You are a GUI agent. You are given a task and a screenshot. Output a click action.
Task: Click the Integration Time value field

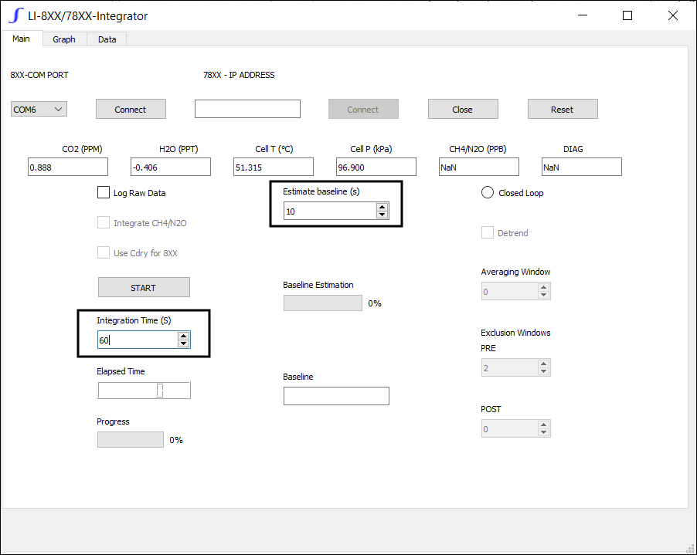click(138, 340)
